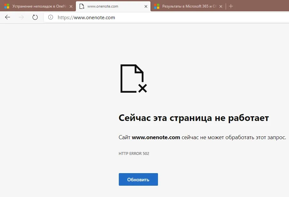Image resolution: width=289 pixels, height=197 pixels.
Task: View site information icon in address bar
Action: [50, 17]
